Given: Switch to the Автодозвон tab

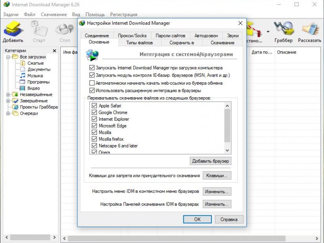Looking at the screenshot, I should tap(206, 36).
